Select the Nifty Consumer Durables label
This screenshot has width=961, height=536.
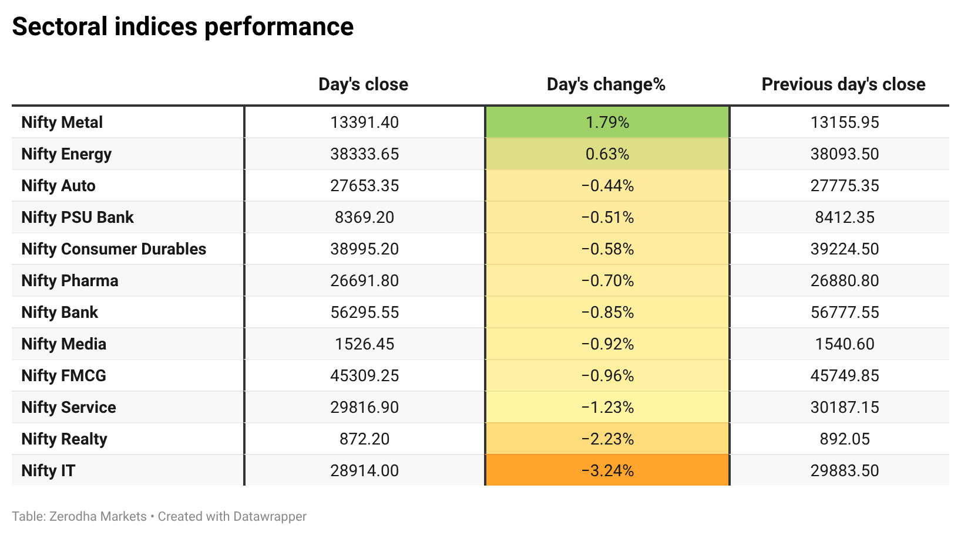114,249
